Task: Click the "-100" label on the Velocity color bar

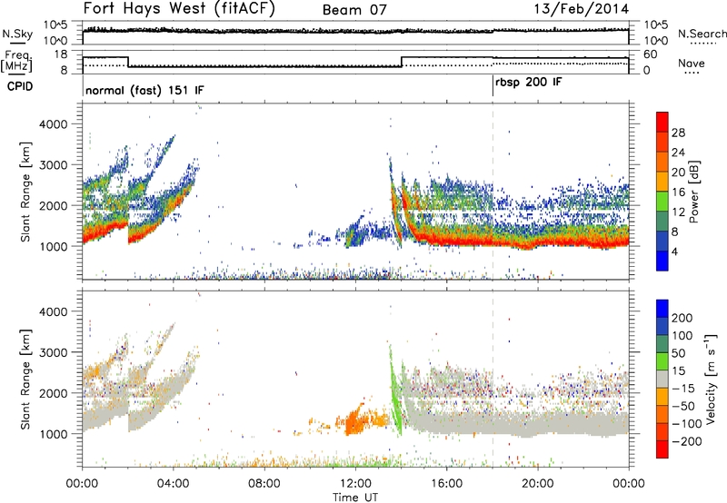Action: [x=686, y=423]
